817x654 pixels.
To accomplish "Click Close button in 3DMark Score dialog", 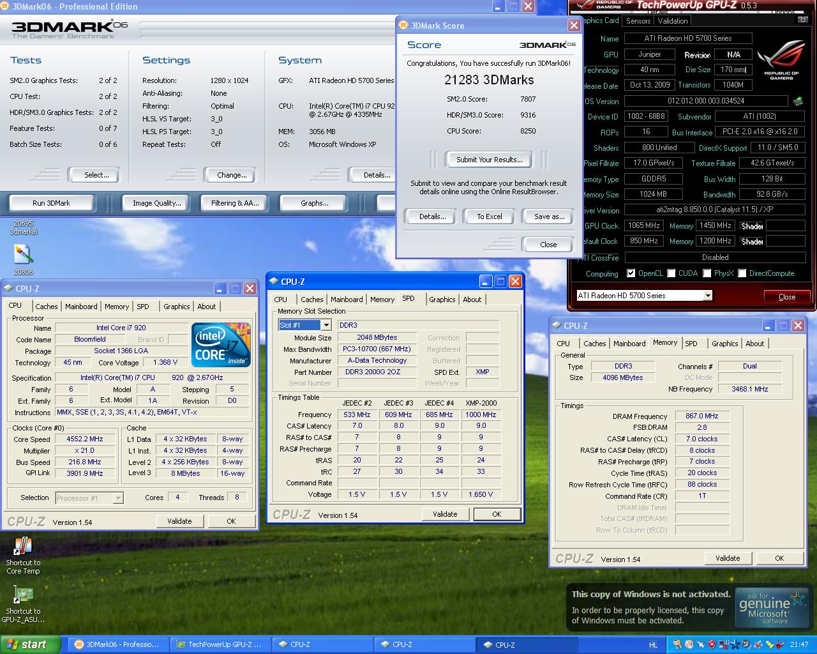I will coord(548,245).
